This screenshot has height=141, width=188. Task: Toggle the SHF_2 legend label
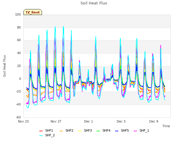(50, 135)
